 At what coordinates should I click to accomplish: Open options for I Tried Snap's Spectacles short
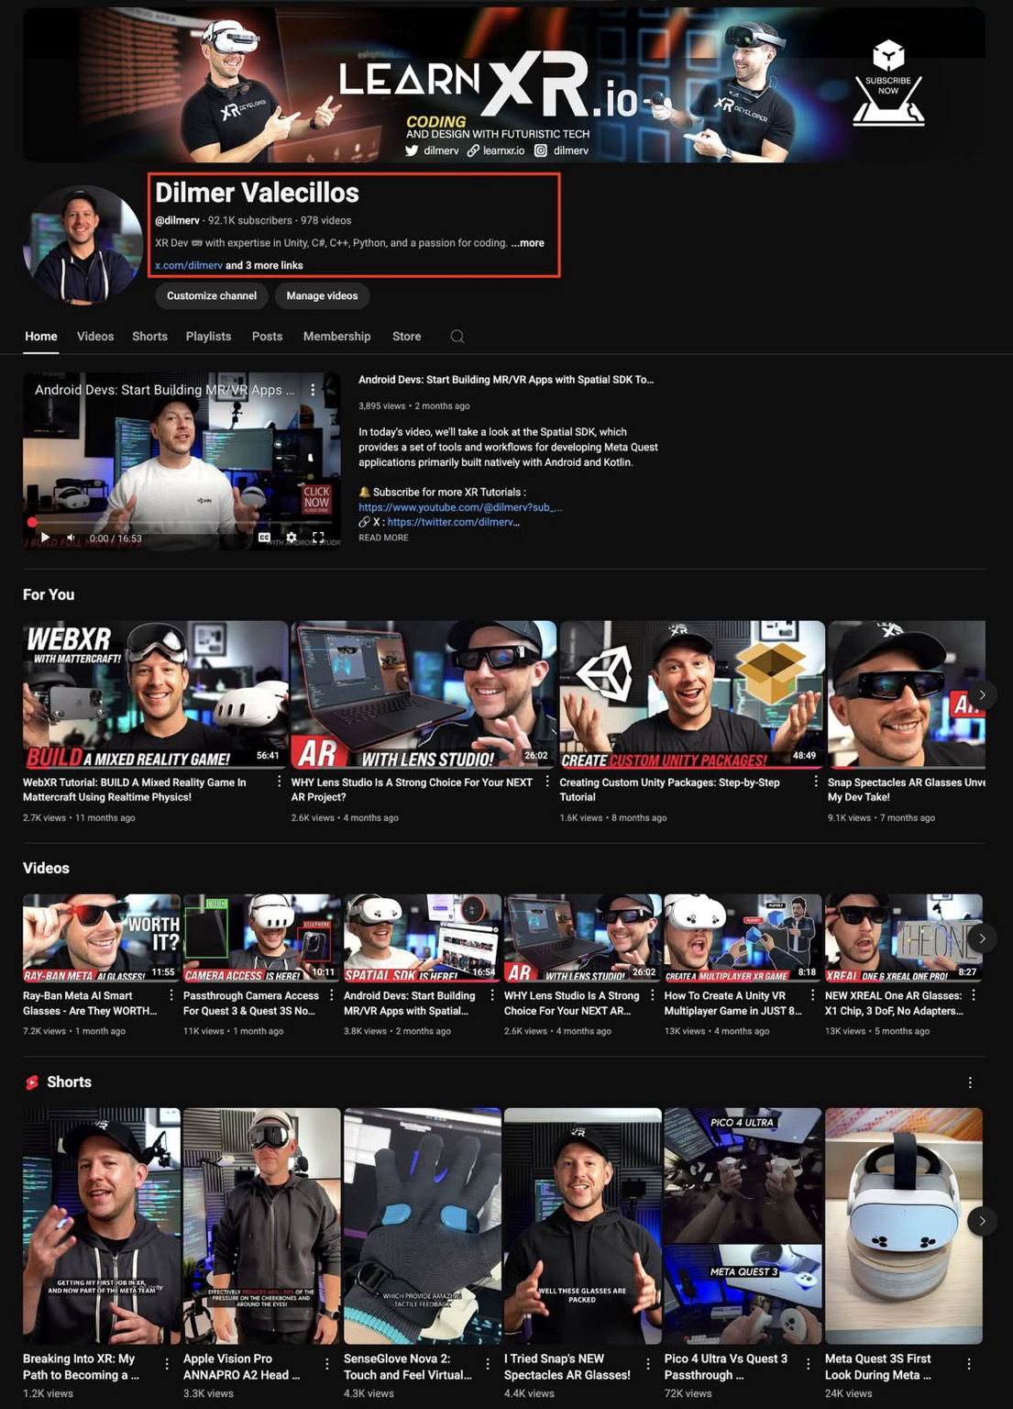tap(648, 1364)
